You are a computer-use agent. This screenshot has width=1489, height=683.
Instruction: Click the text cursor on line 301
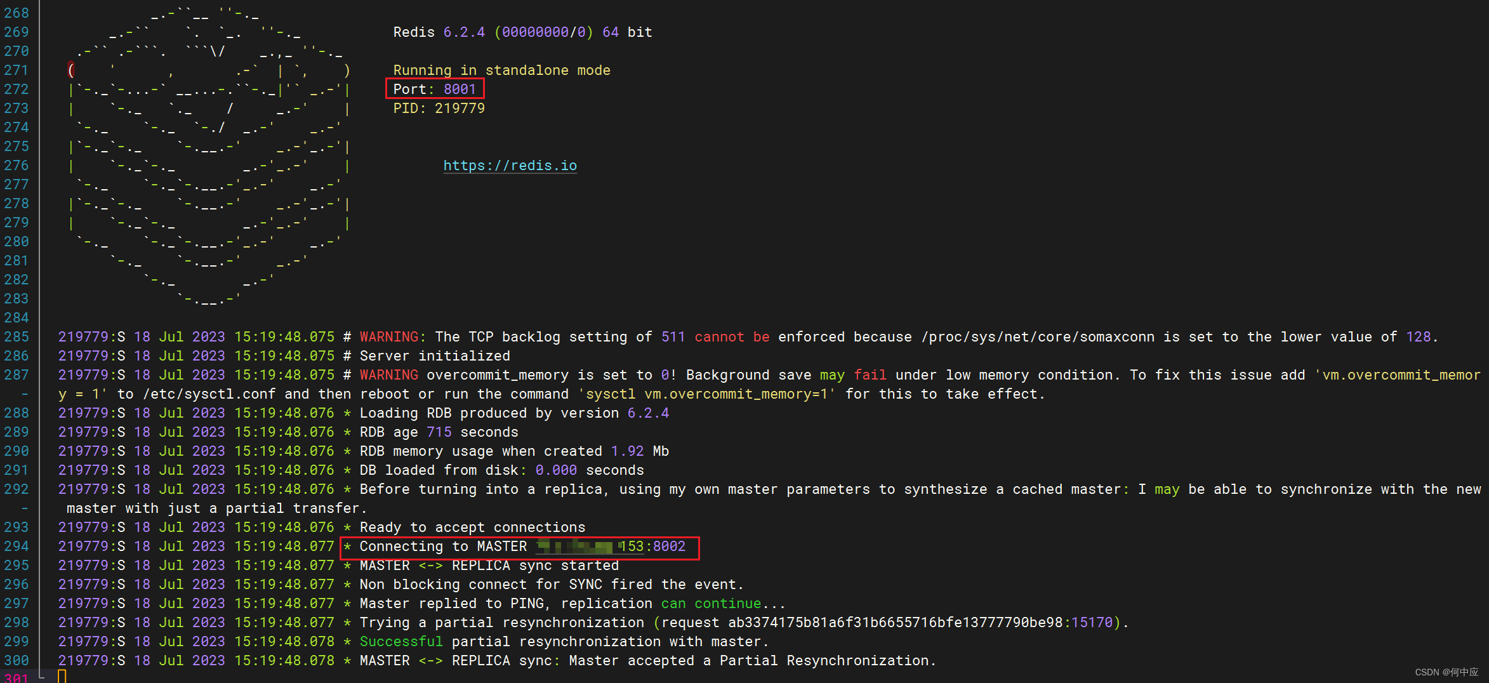coord(62,677)
